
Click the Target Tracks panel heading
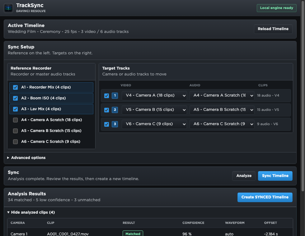(x=116, y=68)
